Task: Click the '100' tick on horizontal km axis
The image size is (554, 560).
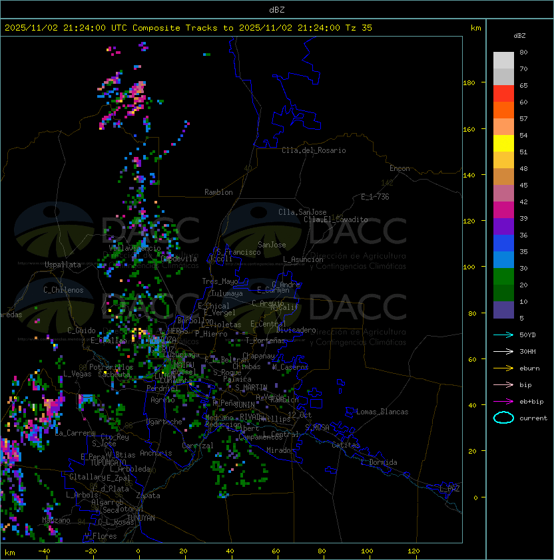Action: 367,551
